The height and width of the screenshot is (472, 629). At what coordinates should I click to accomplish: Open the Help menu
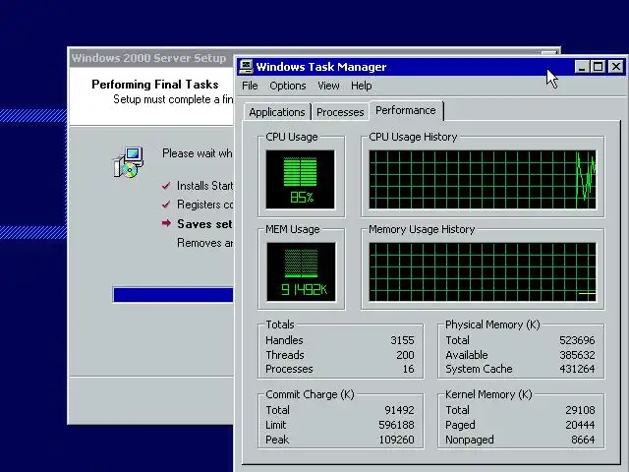pos(361,86)
